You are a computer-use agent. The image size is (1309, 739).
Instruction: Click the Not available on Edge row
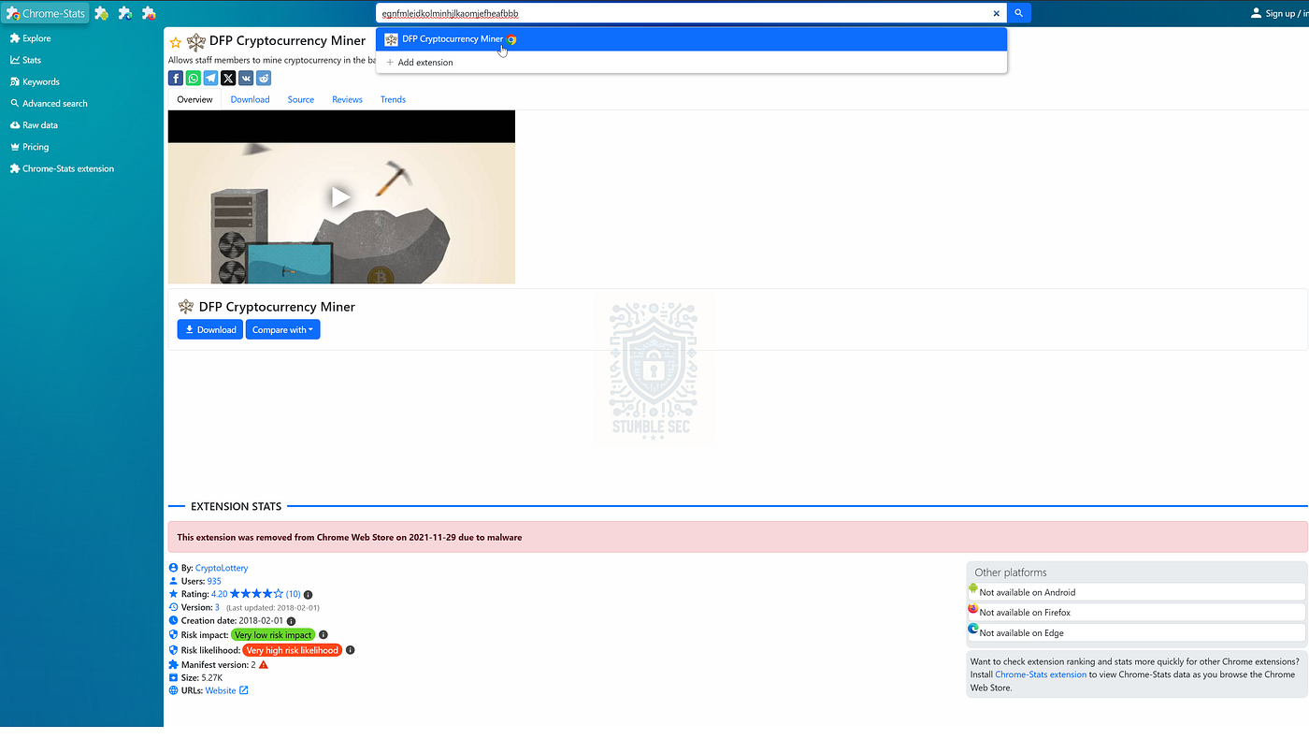pyautogui.click(x=1137, y=632)
